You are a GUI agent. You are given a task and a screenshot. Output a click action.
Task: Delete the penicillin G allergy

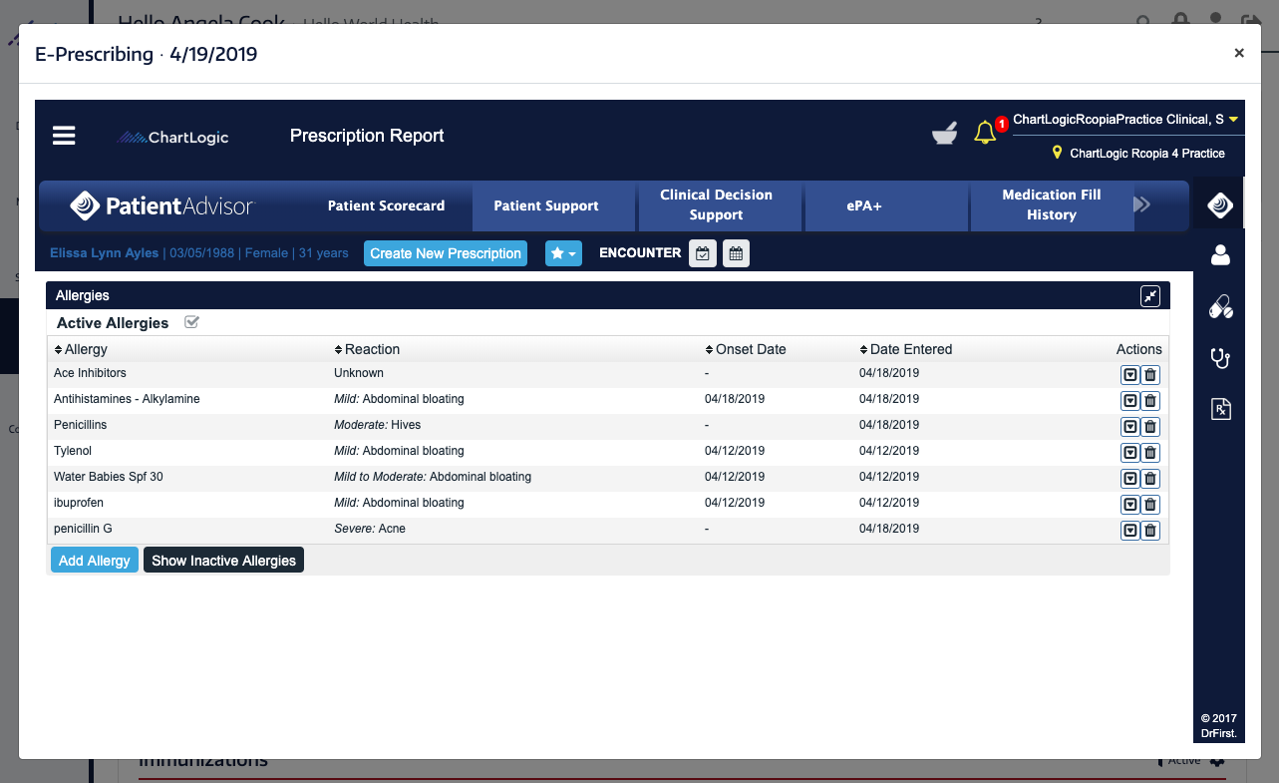point(1150,531)
